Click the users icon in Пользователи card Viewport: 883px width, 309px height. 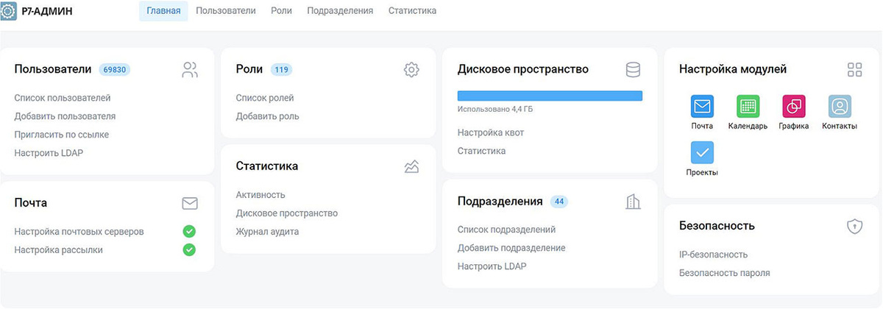pos(190,70)
